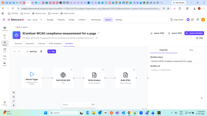Image resolution: width=207 pixels, height=116 pixels.
Task: Open the Channels menu
Action: click(61, 20)
